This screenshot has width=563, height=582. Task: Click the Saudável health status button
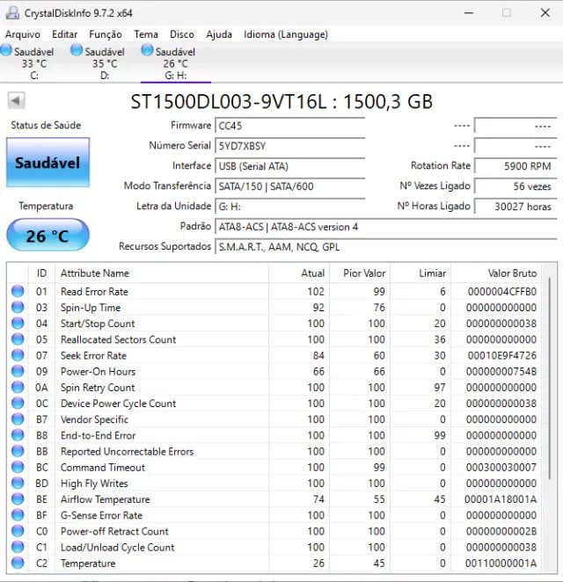tap(48, 163)
